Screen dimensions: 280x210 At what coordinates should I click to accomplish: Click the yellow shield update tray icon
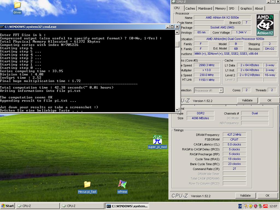250,206
